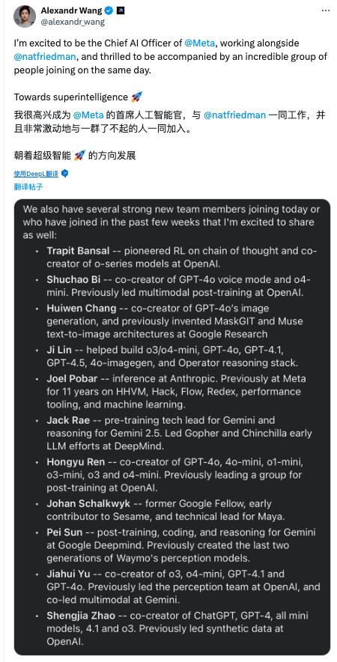337x662 pixels.
Task: Open the @Meta mention in the Chinese translation
Action: 88,115
